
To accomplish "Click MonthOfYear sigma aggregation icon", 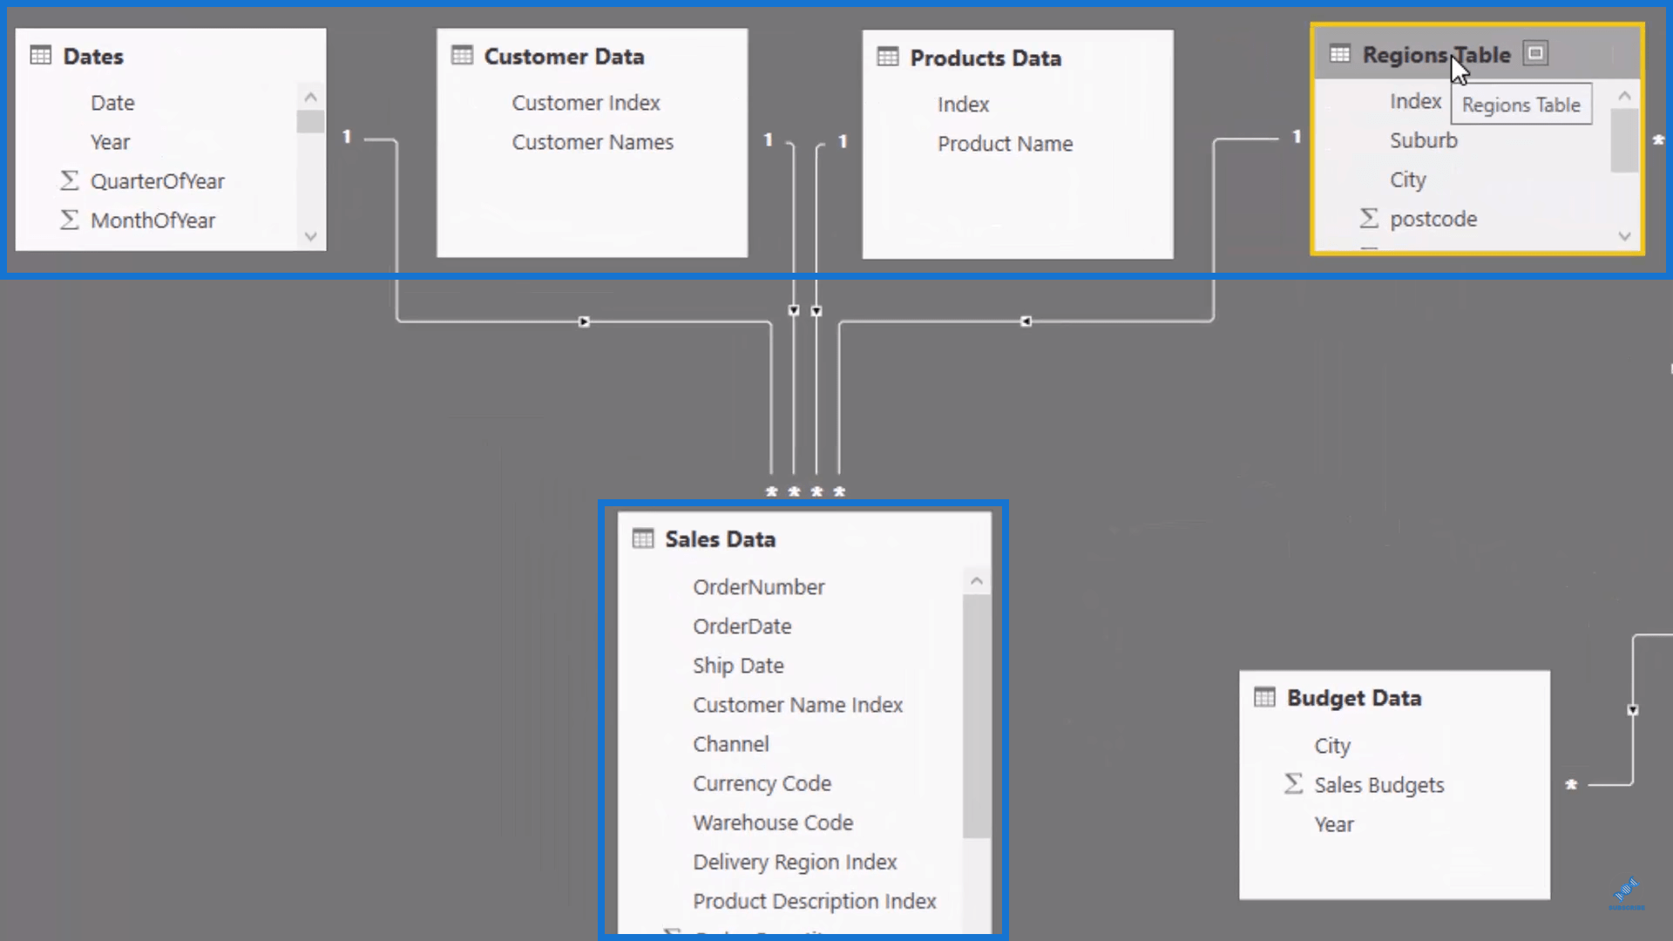I will tap(68, 220).
